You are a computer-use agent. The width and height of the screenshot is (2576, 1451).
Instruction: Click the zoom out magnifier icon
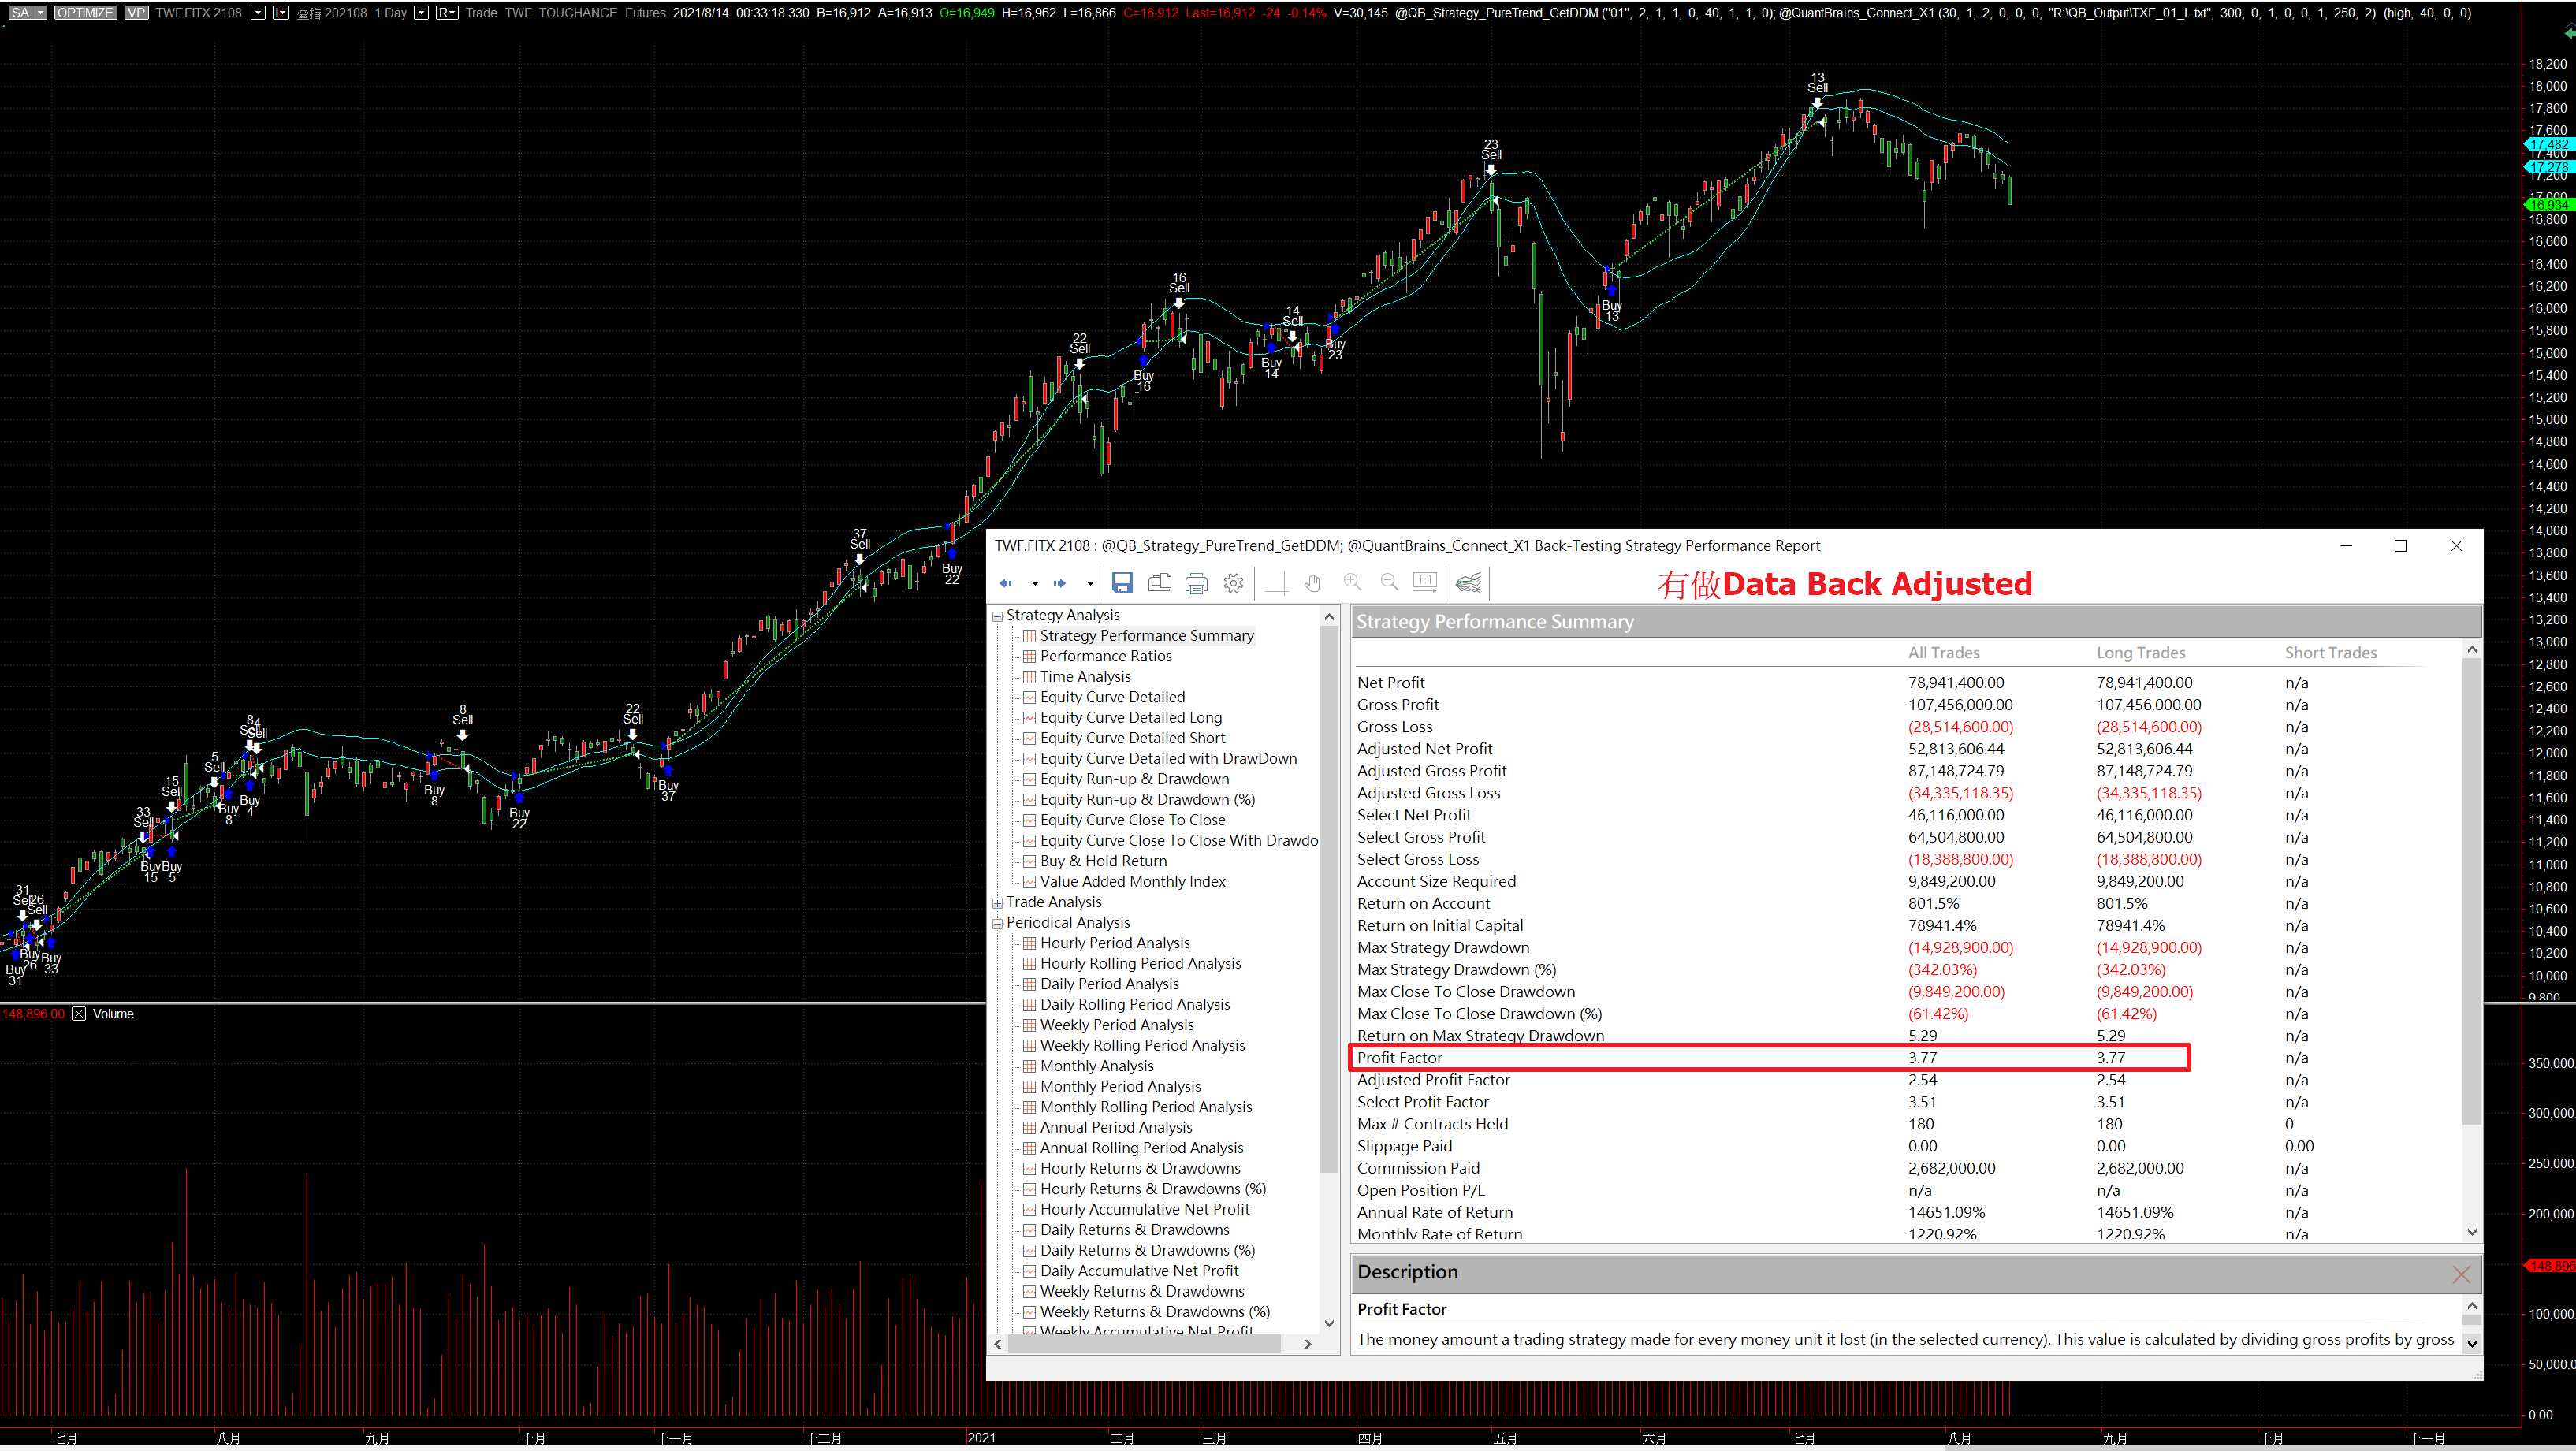tap(1389, 583)
